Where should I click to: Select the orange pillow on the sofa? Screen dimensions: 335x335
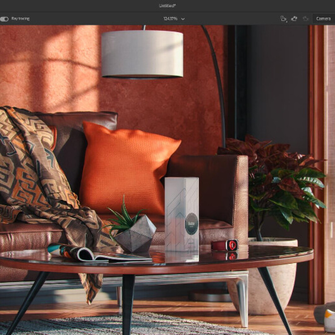tap(127, 167)
